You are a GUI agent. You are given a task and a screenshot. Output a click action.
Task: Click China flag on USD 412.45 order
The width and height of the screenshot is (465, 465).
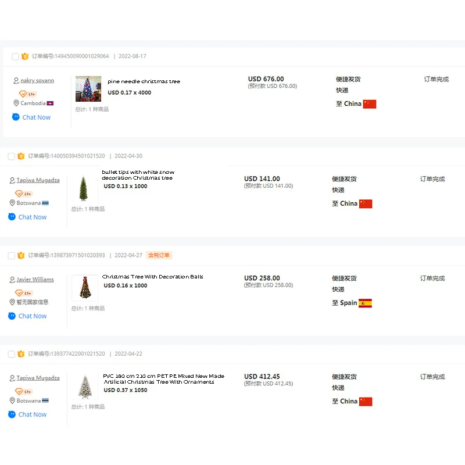click(366, 402)
